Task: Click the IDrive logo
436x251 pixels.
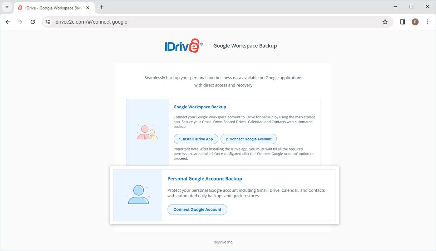Action: click(184, 46)
